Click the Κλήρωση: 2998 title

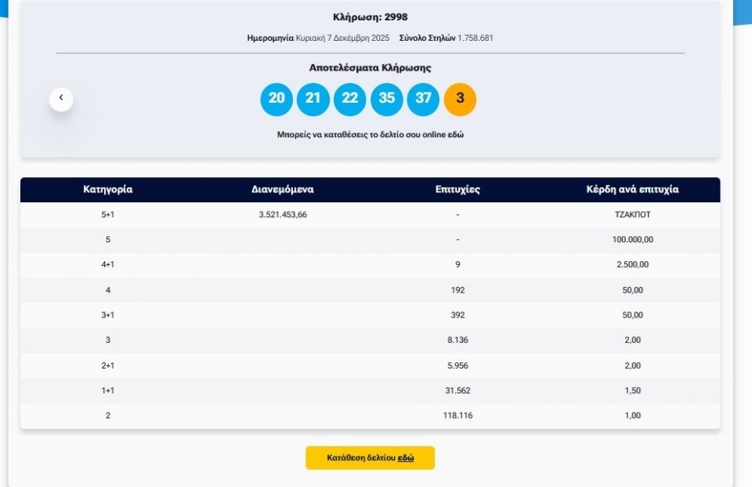[370, 17]
